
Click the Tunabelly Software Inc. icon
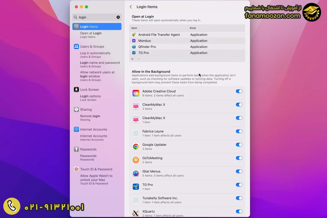coord(136,200)
